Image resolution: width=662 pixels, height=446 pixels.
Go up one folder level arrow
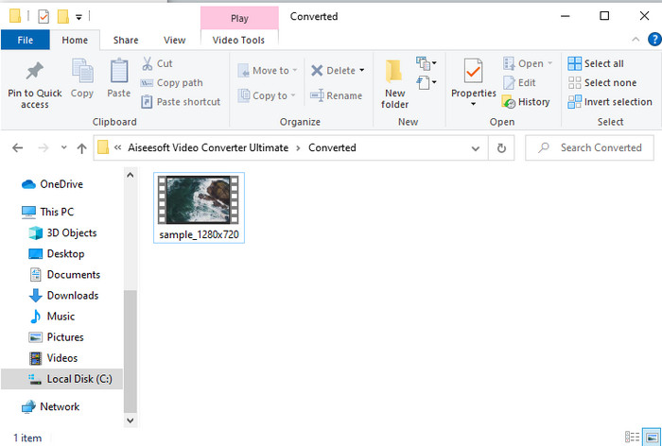82,147
